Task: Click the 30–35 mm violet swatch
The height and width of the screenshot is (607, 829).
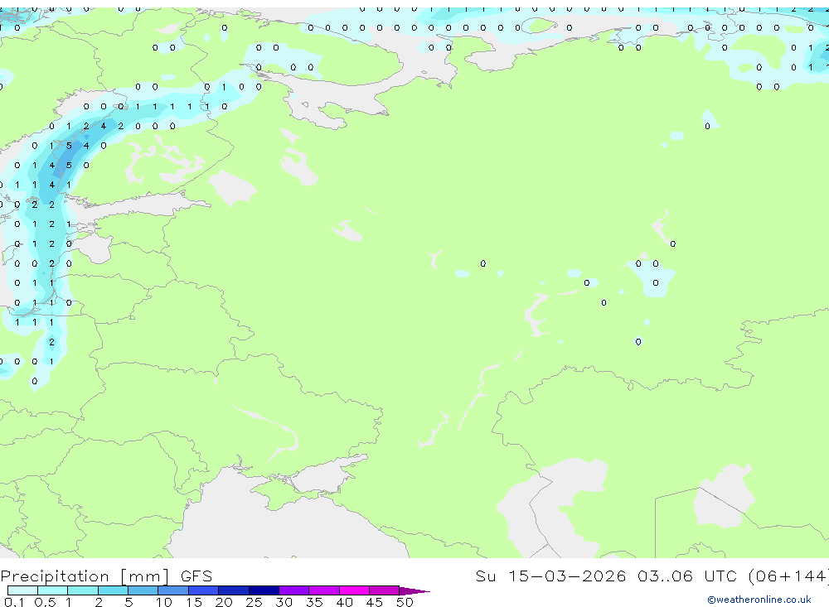Action: click(294, 590)
